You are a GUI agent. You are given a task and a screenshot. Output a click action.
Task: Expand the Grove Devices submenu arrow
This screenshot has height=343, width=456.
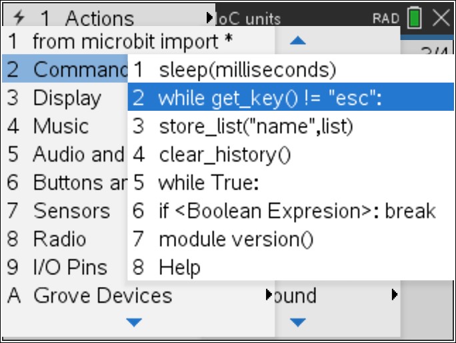point(269,295)
